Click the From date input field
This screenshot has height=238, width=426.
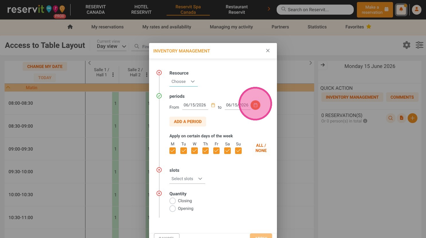pyautogui.click(x=195, y=105)
